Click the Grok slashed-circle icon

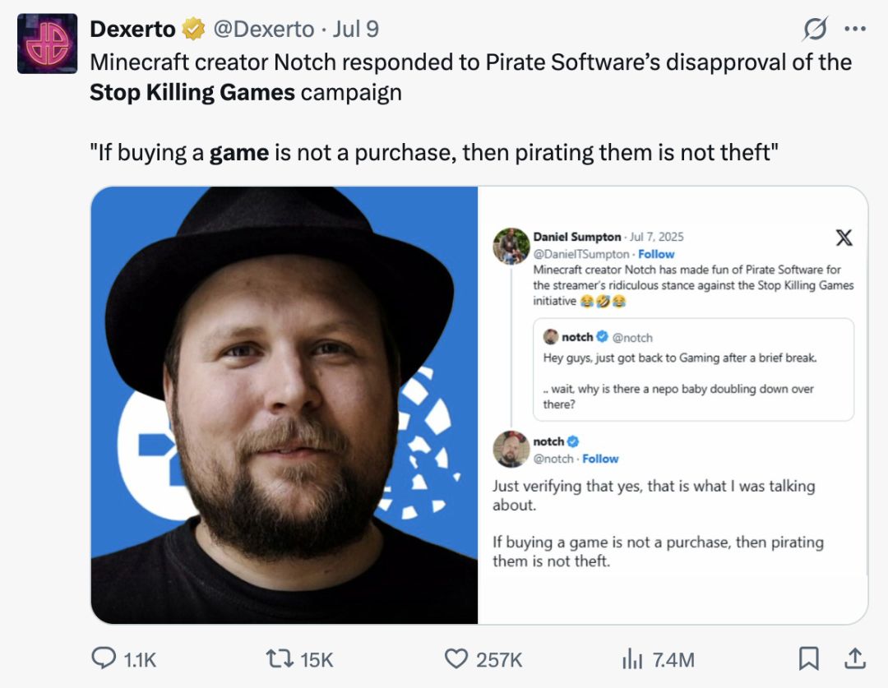(x=815, y=30)
